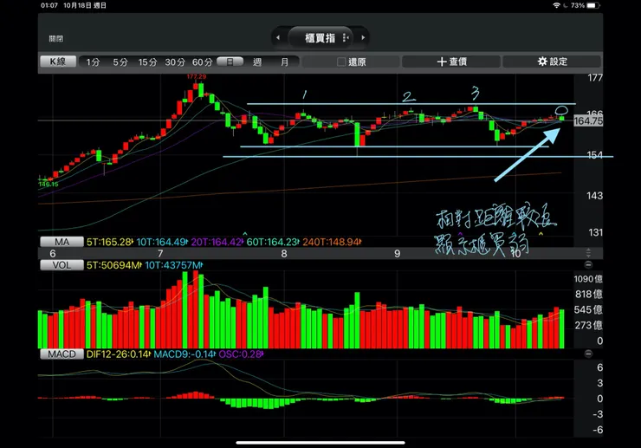Open the 設定 gear settings
Image resolution: width=641 pixels, height=448 pixels.
(552, 62)
